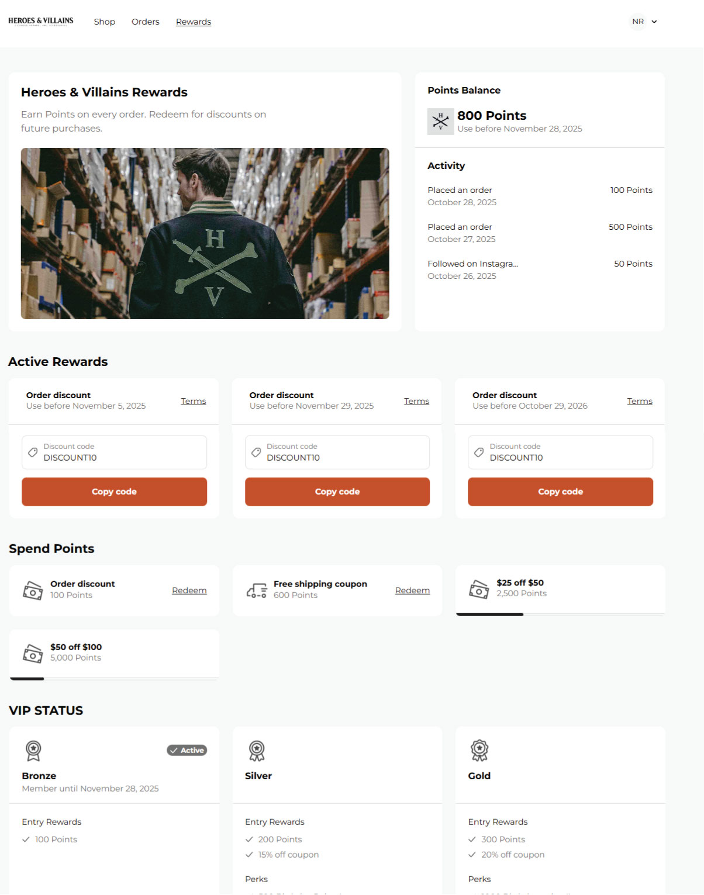Click the cash icon next to $25 off $50

[x=479, y=589]
